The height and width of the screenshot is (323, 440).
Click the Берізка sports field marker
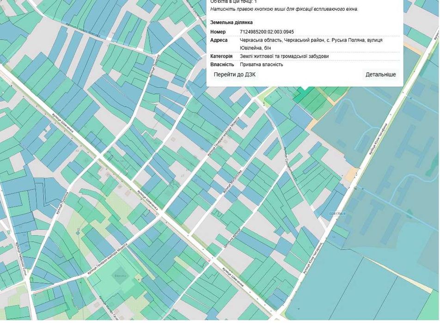pos(120,275)
